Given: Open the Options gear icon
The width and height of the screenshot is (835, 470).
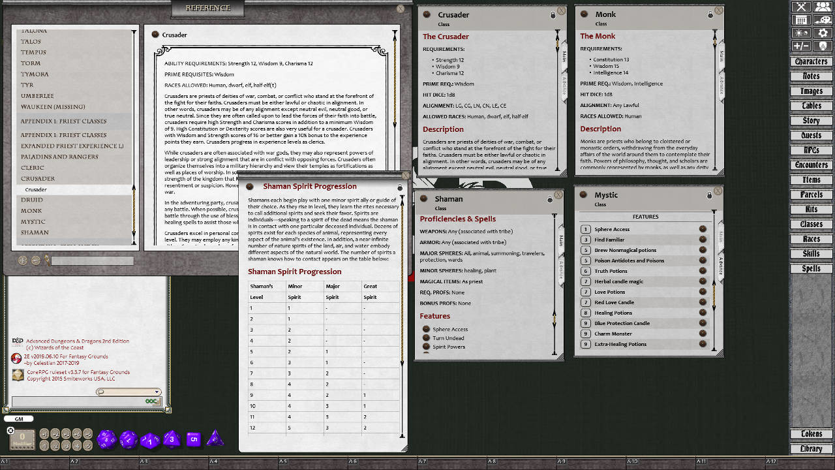Looking at the screenshot, I should click(x=823, y=33).
